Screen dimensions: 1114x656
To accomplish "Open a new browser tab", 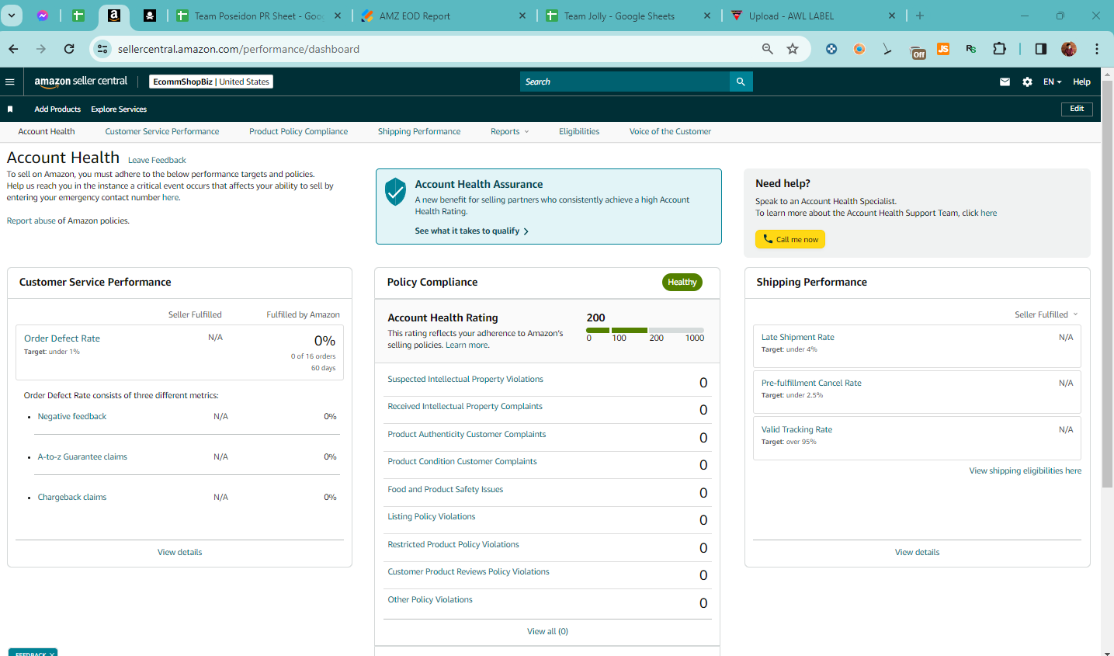I will [x=920, y=16].
